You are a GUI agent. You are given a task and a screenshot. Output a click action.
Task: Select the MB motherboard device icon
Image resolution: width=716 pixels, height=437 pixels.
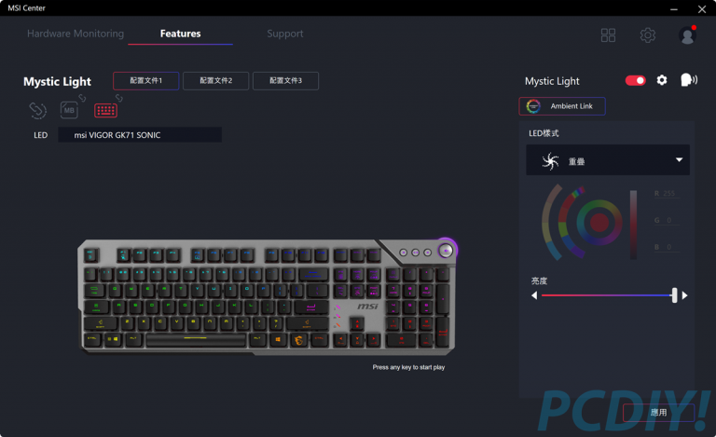coord(69,110)
